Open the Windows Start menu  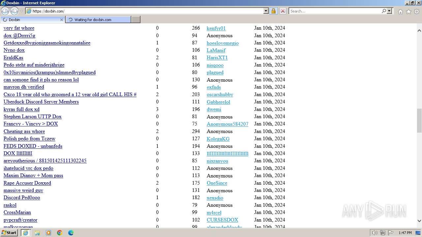pos(9,232)
